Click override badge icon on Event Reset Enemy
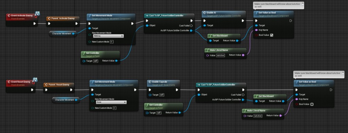This screenshot has width=348, height=133. tap(35, 80)
